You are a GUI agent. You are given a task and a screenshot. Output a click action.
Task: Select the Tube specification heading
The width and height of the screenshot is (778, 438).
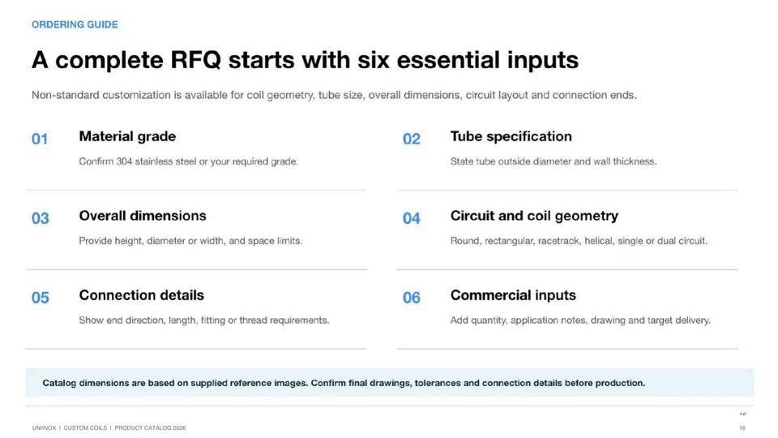[x=511, y=136]
